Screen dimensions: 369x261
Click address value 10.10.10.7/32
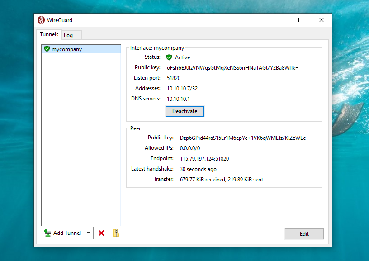(182, 89)
